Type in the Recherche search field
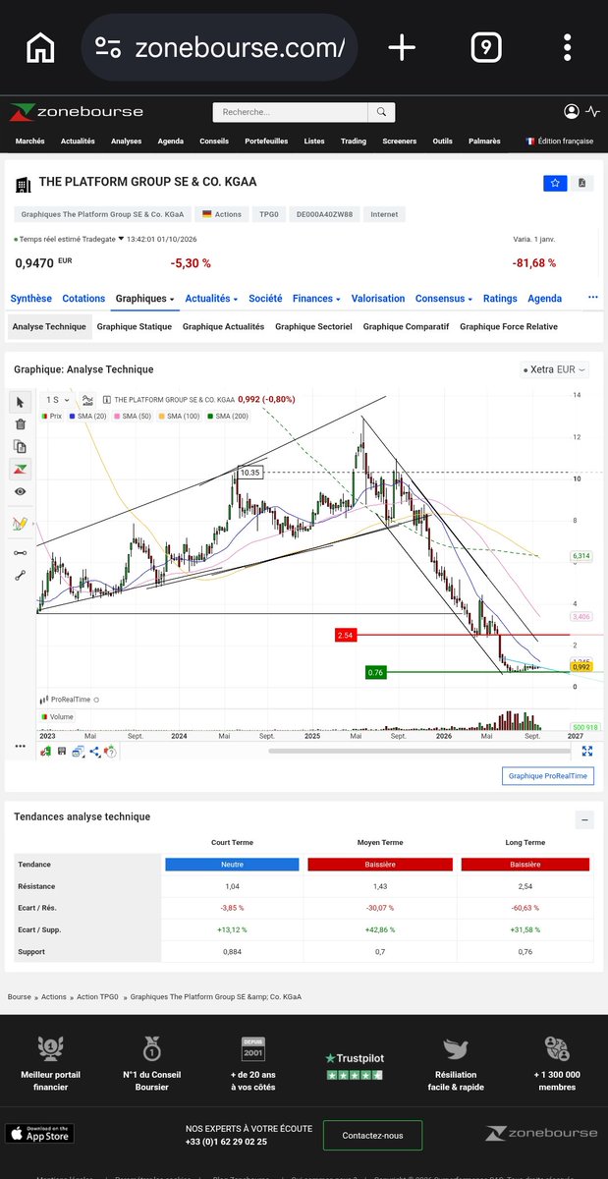Image resolution: width=608 pixels, height=1179 pixels. tap(292, 112)
